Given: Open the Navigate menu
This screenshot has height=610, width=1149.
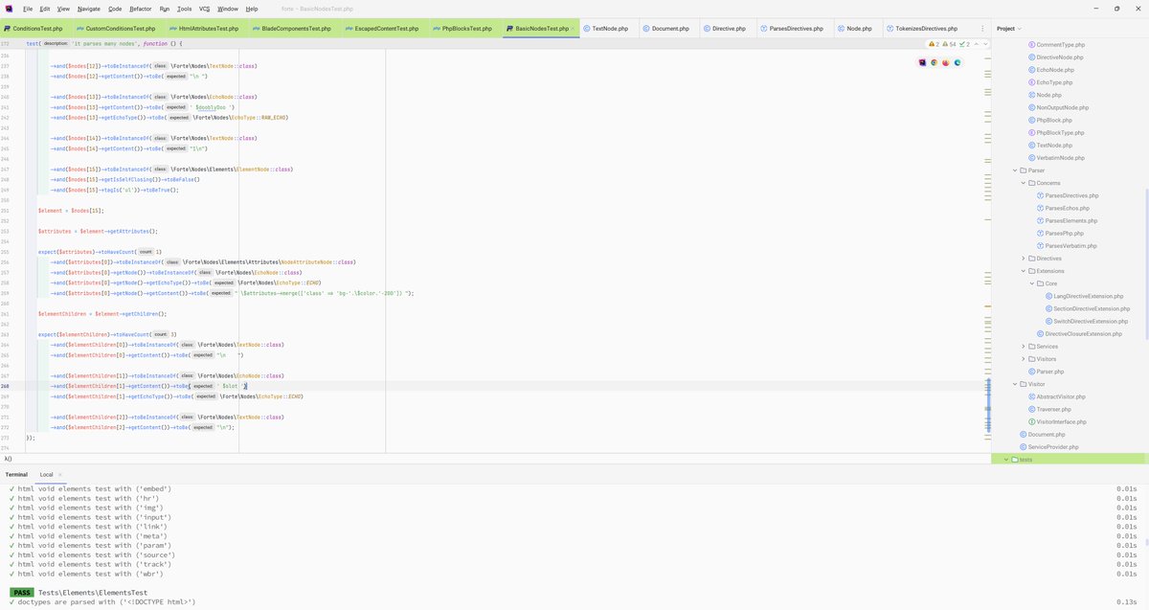Looking at the screenshot, I should tap(88, 9).
